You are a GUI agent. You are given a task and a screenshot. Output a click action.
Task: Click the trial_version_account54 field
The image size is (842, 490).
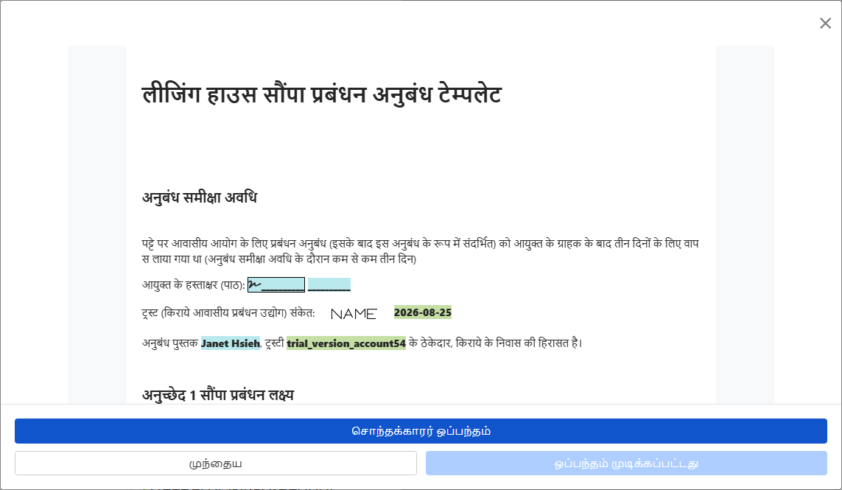[x=345, y=343]
